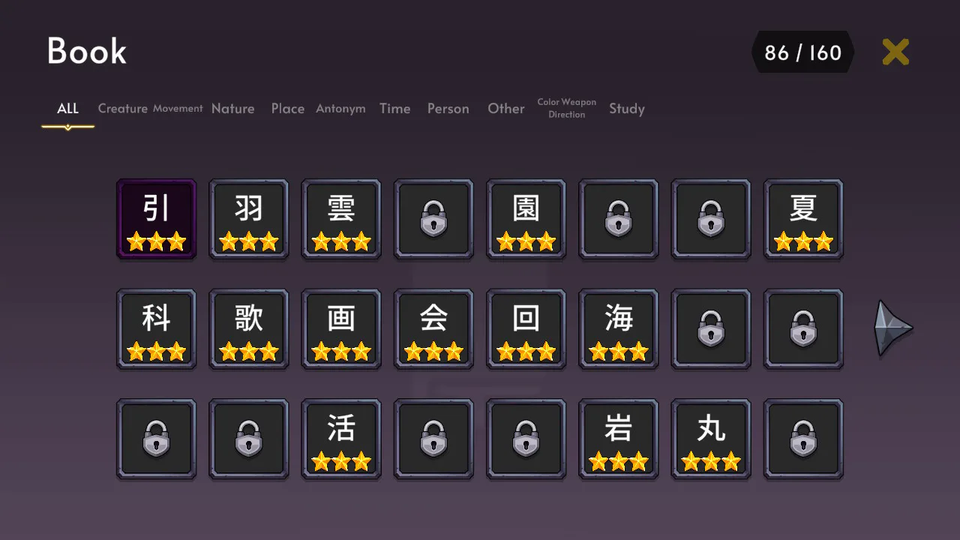Show the Nature category
The image size is (960, 540).
tap(232, 109)
